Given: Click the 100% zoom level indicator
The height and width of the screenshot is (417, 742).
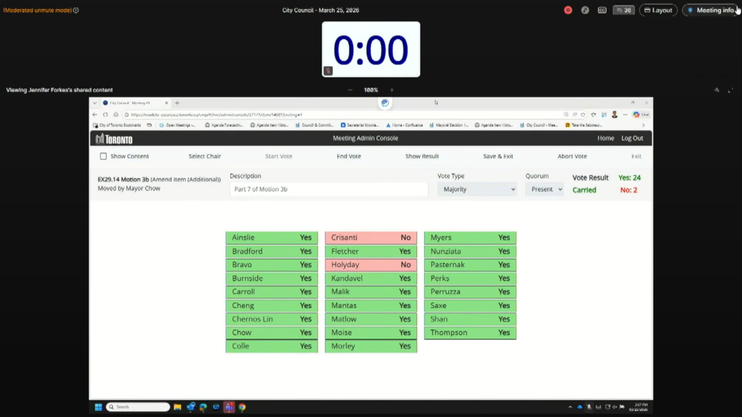Looking at the screenshot, I should pos(371,90).
